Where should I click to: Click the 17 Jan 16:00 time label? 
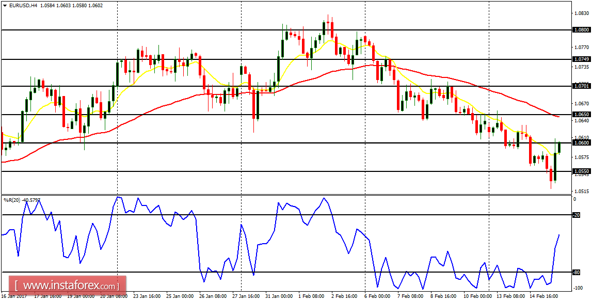48,297
